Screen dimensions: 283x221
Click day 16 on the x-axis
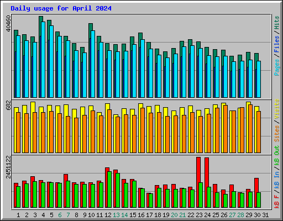point(141,215)
